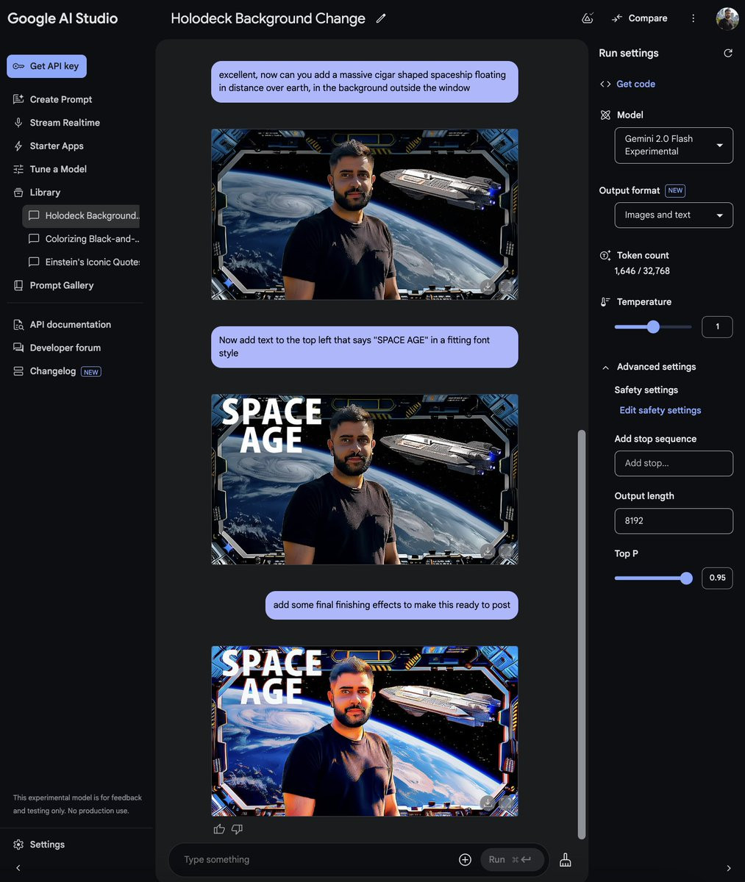Click the pencil icon to rename prompt
The height and width of the screenshot is (882, 745).
381,18
